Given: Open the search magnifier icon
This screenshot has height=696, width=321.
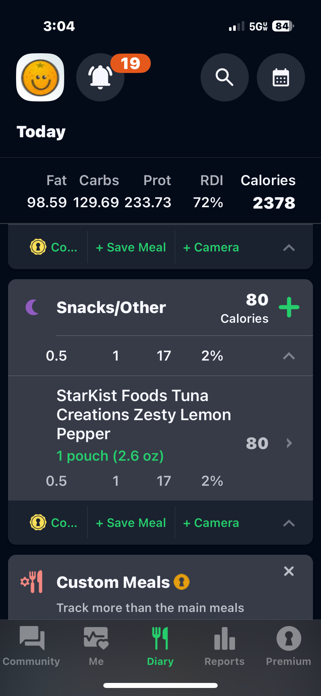Looking at the screenshot, I should (224, 77).
